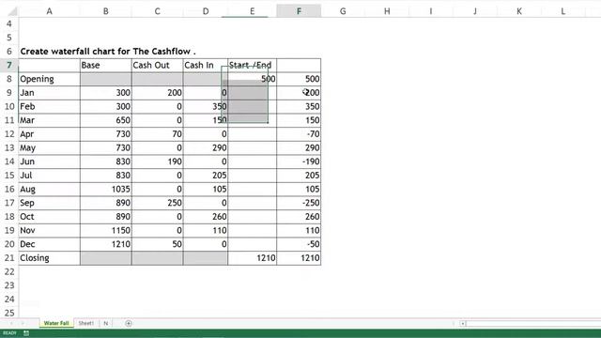The height and width of the screenshot is (338, 601).
Task: Select the 'Mar' row label
Action: click(x=50, y=120)
